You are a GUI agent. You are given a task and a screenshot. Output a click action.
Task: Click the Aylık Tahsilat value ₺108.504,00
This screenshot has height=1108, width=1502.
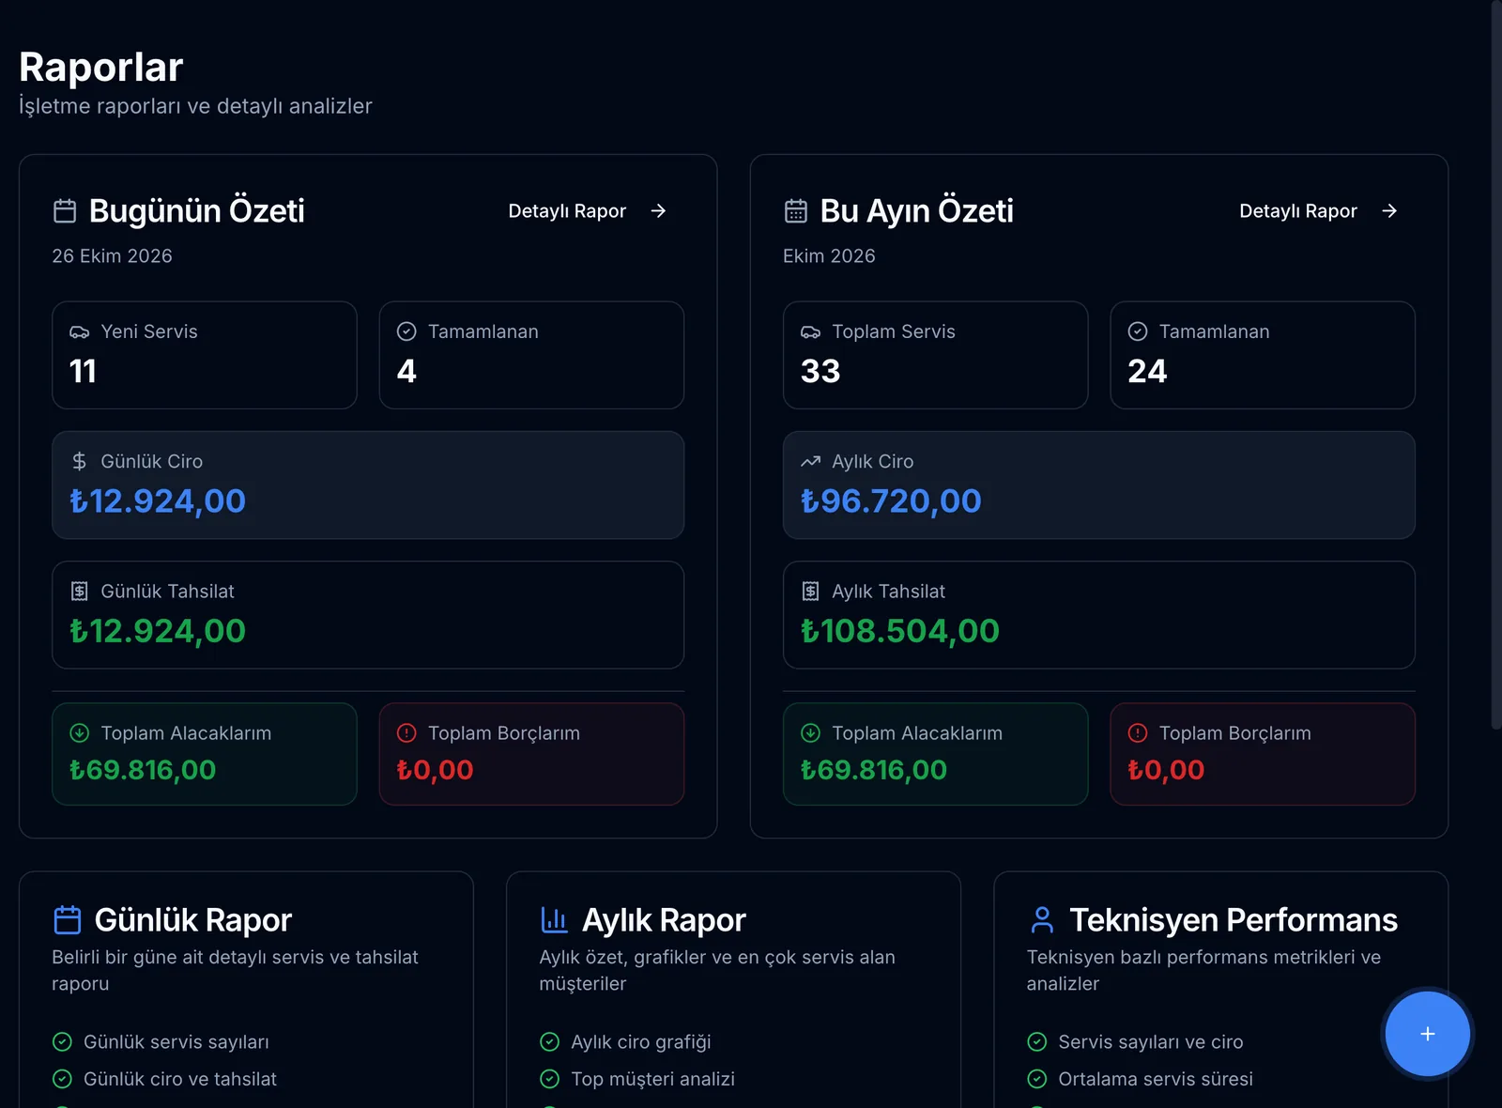coord(900,631)
